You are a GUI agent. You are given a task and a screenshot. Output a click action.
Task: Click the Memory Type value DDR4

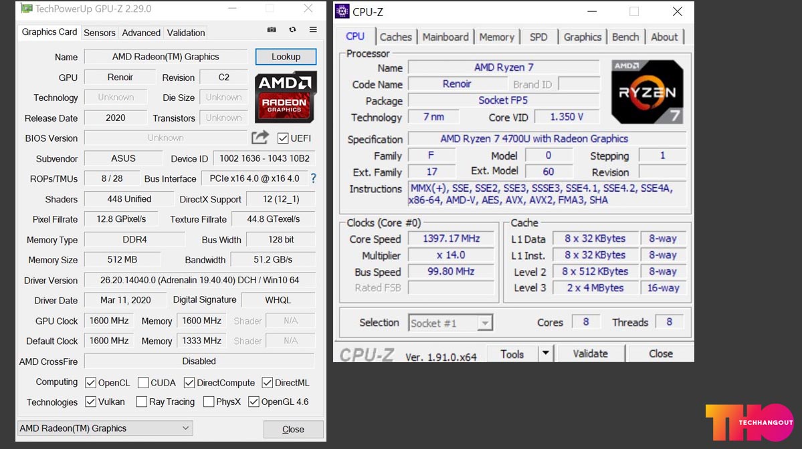click(x=134, y=239)
